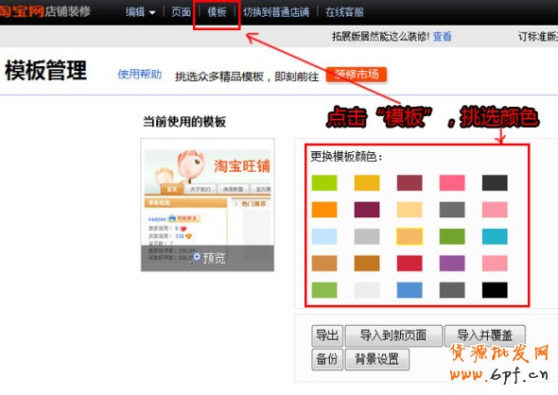
Task: Choose the teal color swatch
Action: (x=495, y=236)
